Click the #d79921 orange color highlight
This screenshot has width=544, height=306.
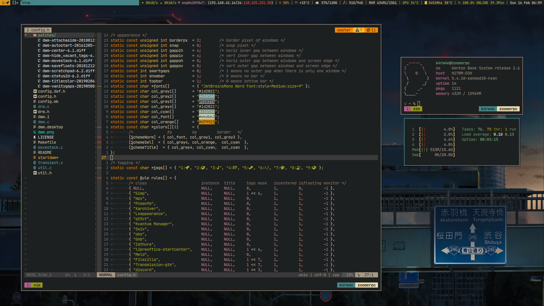(x=207, y=122)
